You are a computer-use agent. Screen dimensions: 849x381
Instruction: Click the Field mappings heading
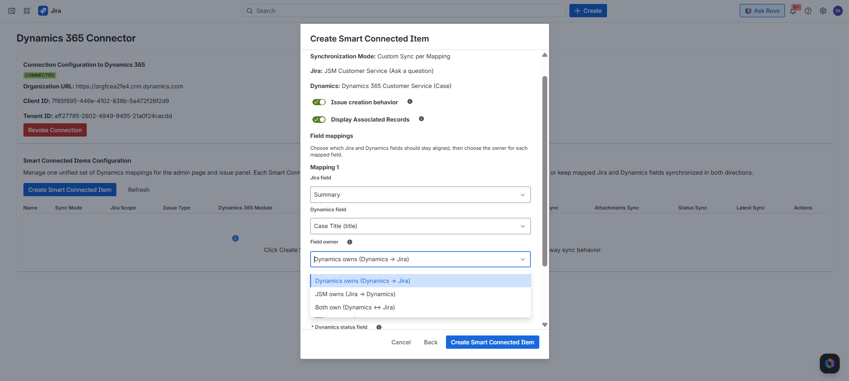tap(331, 136)
